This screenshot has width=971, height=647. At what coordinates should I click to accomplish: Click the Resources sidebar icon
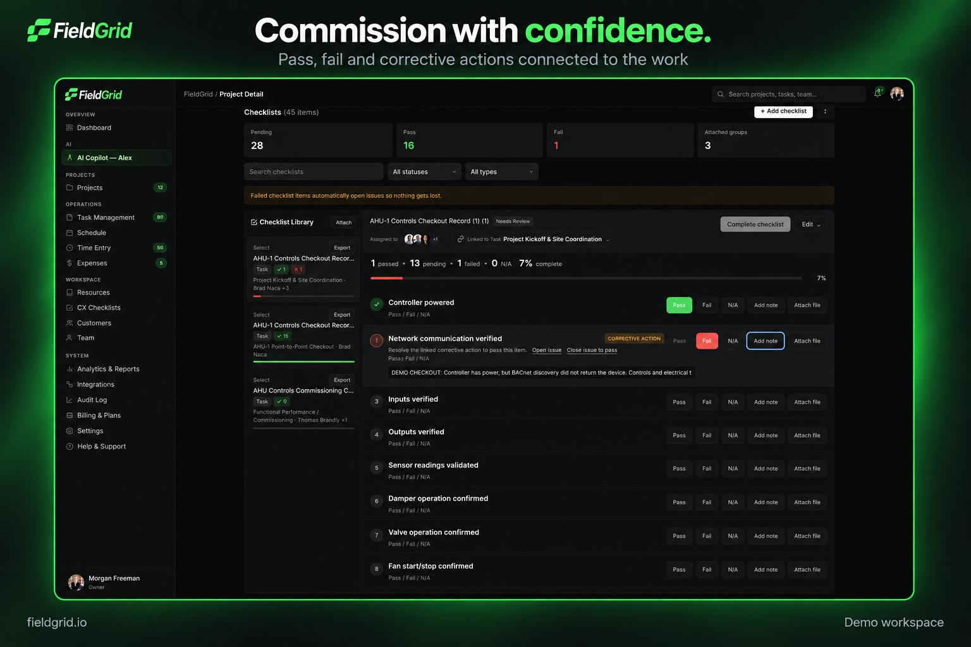coord(70,293)
